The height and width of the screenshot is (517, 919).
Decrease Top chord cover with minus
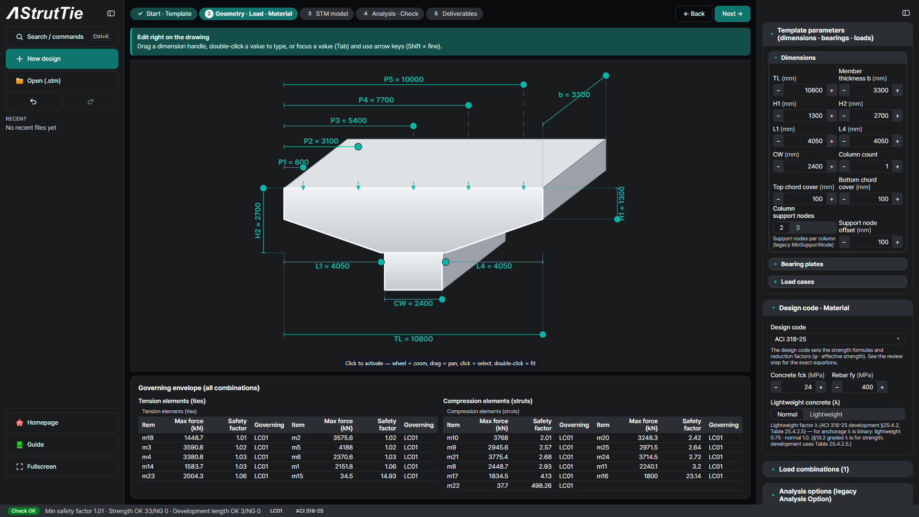(778, 199)
